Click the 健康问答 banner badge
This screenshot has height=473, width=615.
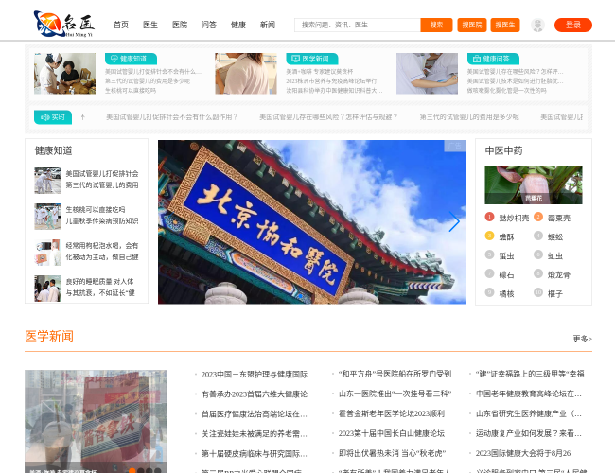[493, 59]
